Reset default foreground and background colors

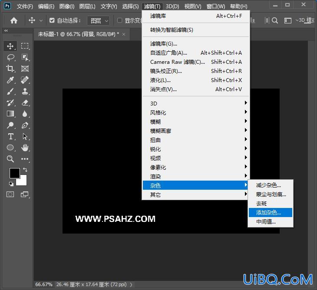tap(11, 184)
